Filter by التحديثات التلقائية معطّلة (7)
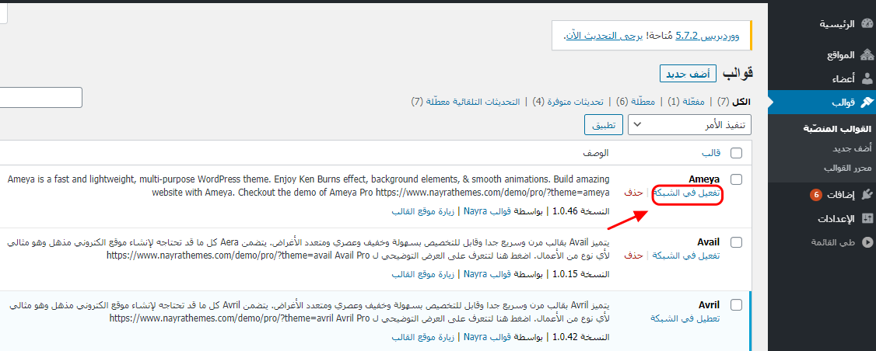The height and width of the screenshot is (351, 876). (465, 102)
